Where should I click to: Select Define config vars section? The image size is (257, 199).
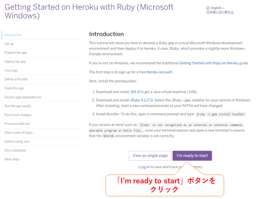pos(17,142)
